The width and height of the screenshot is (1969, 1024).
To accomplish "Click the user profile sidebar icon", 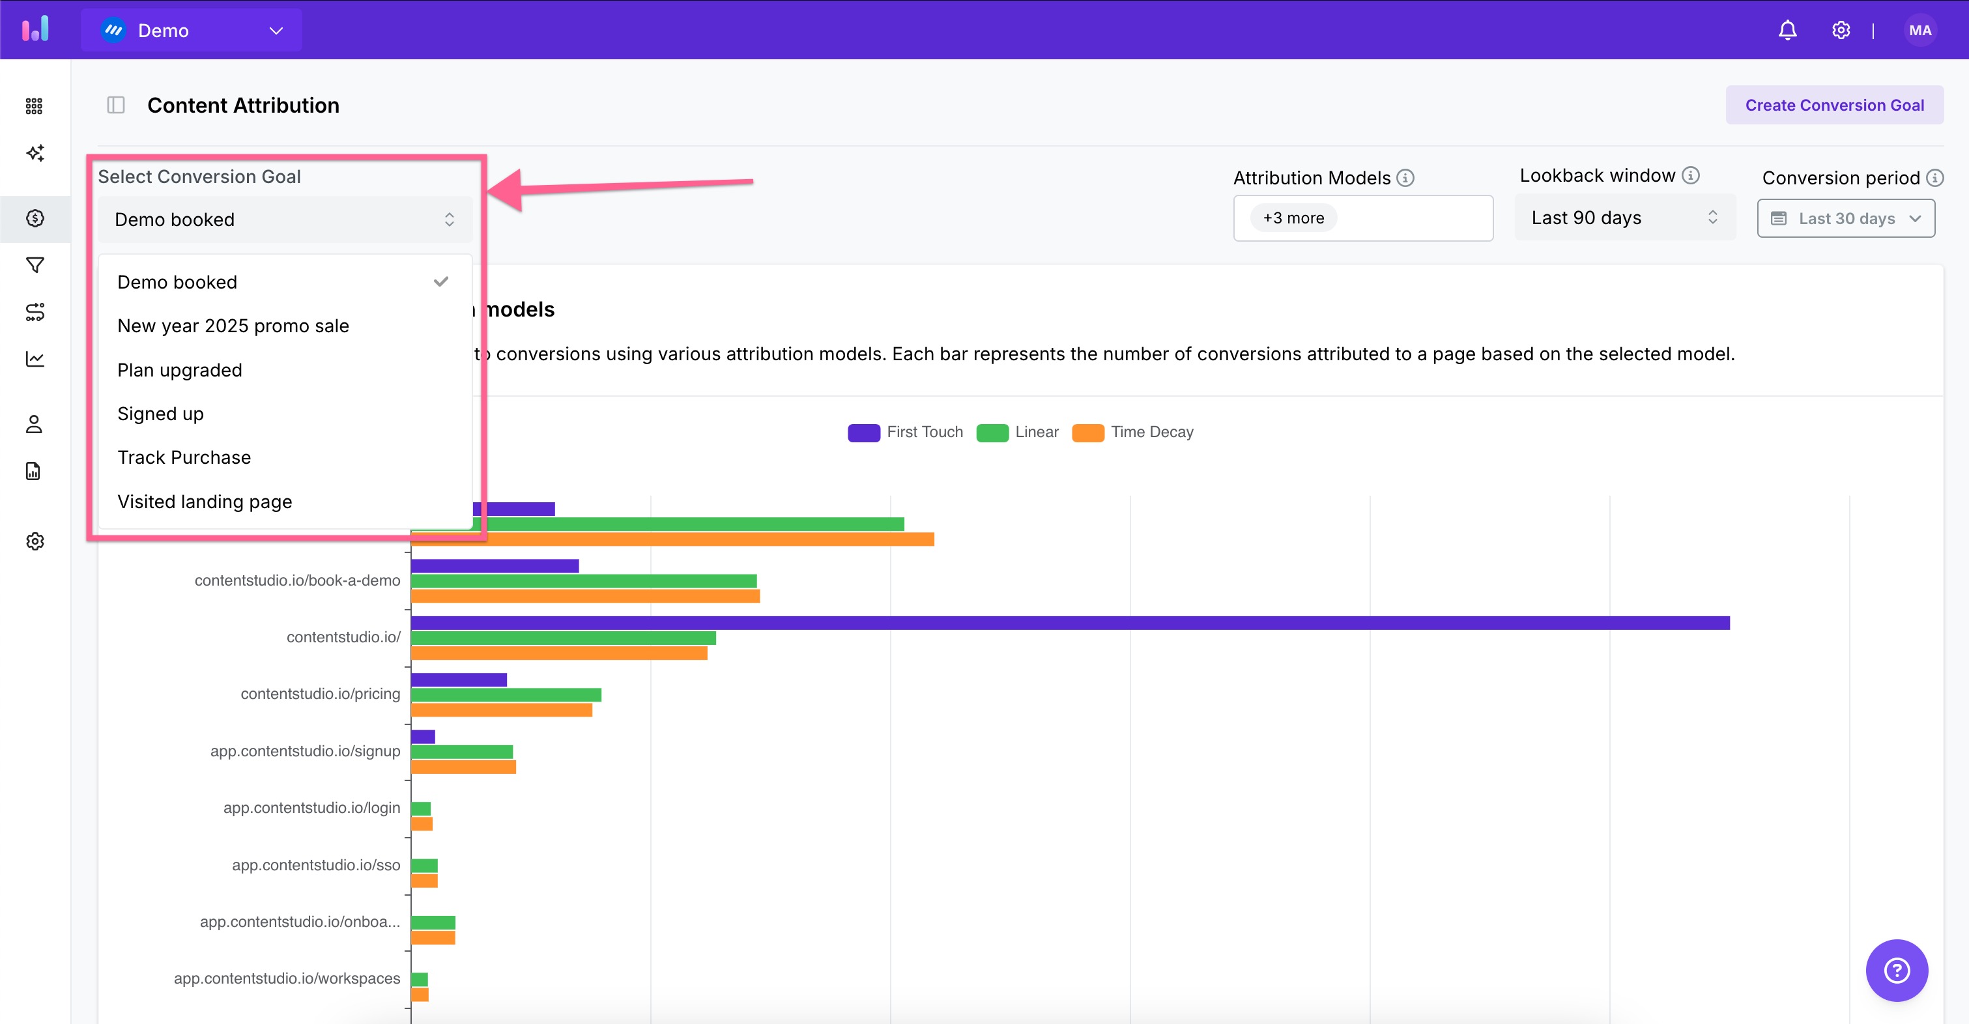I will click(x=35, y=424).
